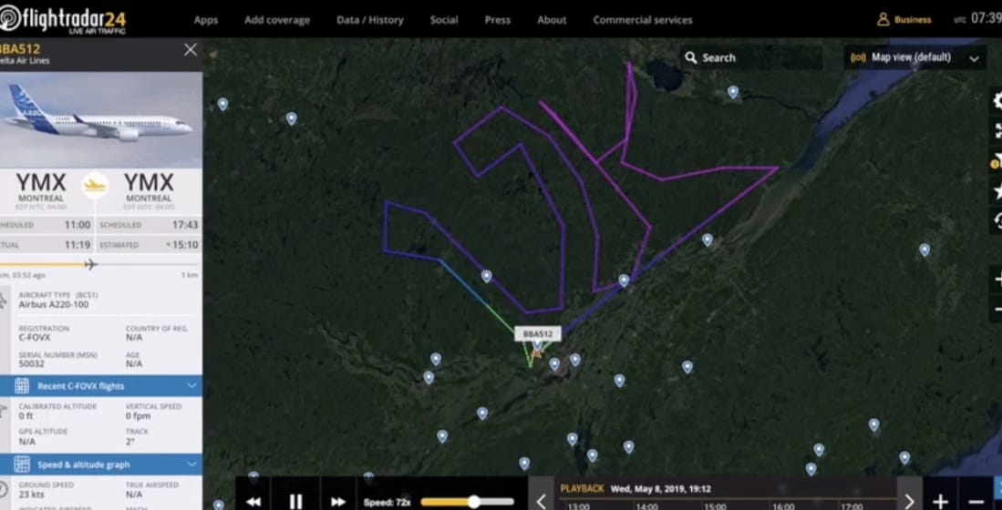Viewport: 1002px width, 510px height.
Task: Click calibrated altitude value 0 ft
Action: coord(26,415)
